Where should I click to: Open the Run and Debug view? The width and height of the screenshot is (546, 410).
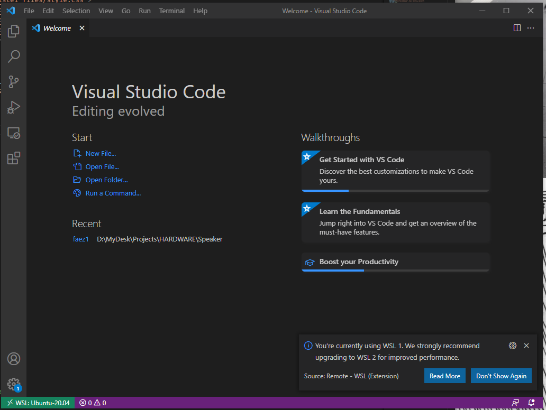coord(14,107)
